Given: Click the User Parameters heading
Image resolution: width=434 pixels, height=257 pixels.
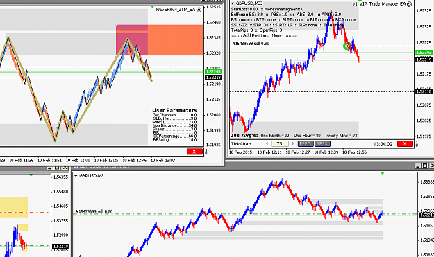Looking at the screenshot, I should tap(174, 110).
